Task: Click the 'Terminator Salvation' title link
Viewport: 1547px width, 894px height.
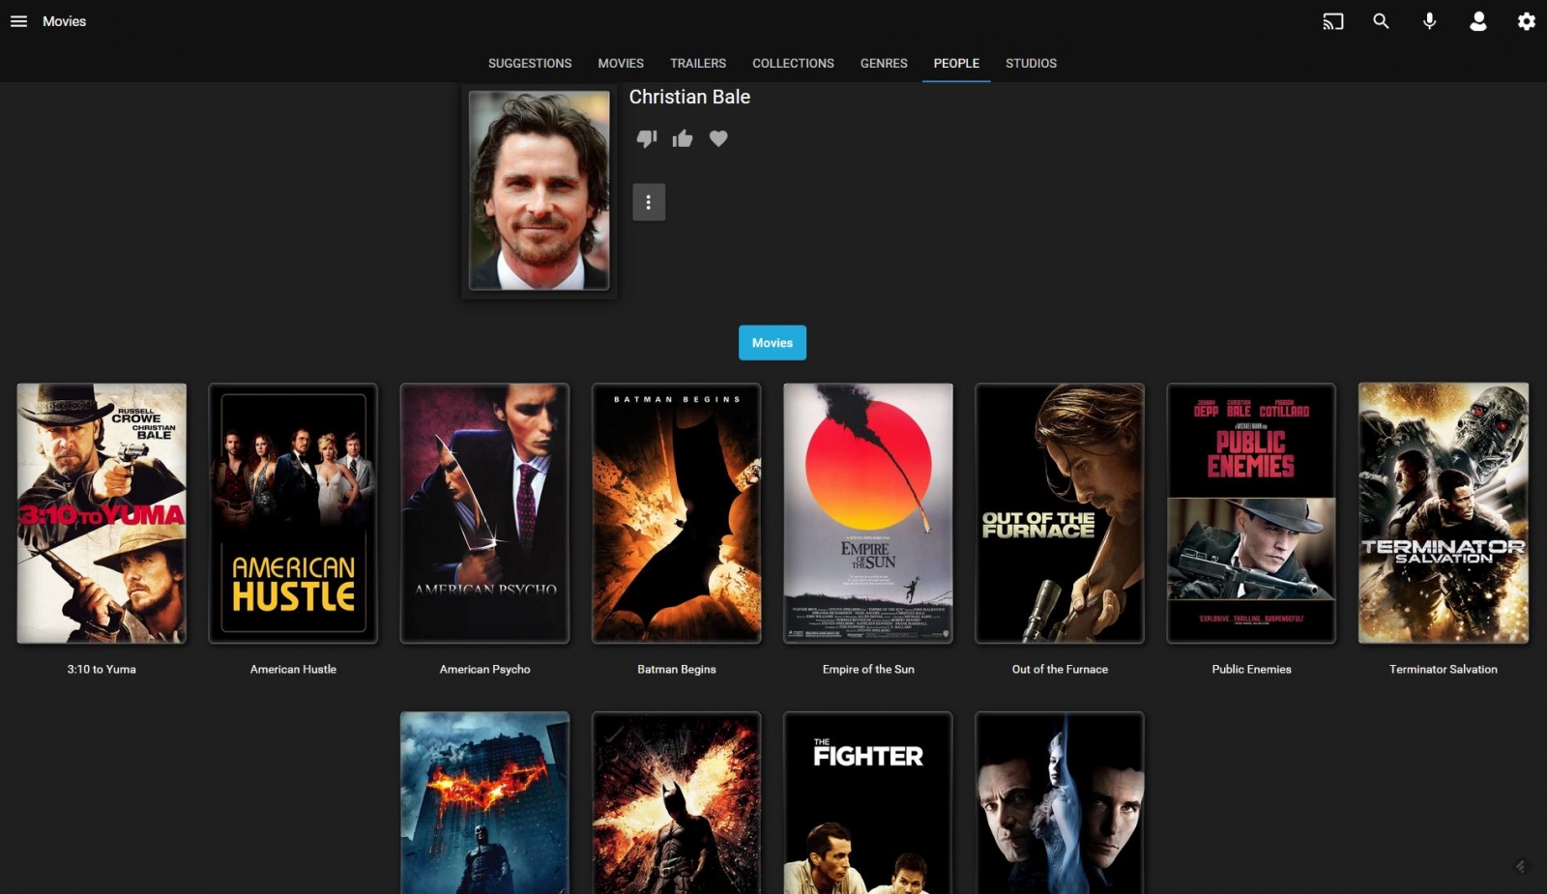Action: [x=1444, y=669]
